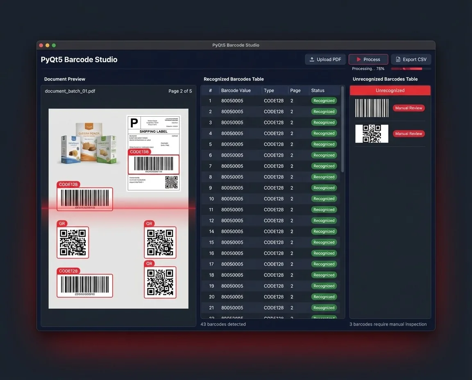Click the Export CSV button
The height and width of the screenshot is (380, 472).
click(x=411, y=59)
